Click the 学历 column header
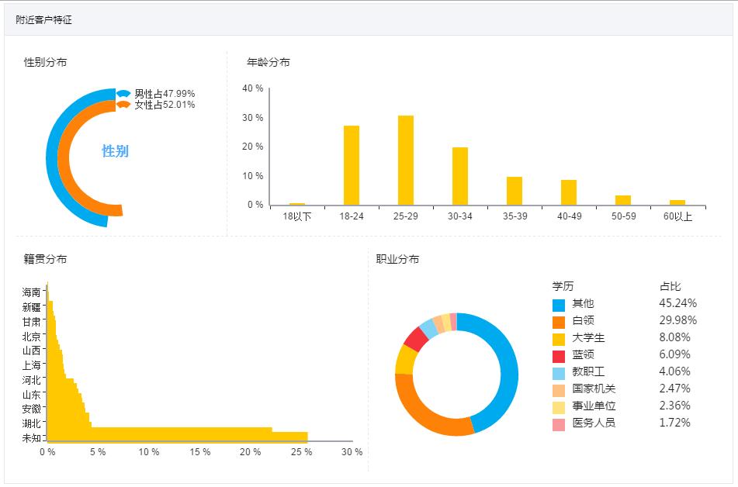This screenshot has width=738, height=487. click(563, 286)
